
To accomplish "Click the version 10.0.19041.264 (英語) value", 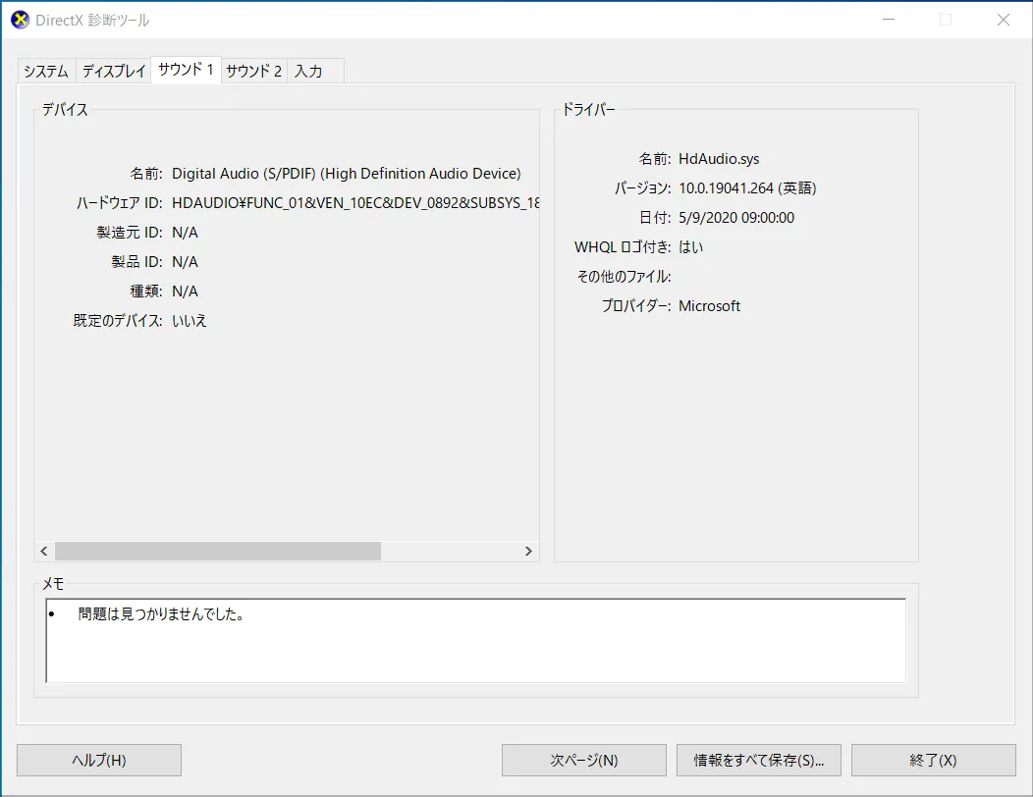I will [747, 188].
